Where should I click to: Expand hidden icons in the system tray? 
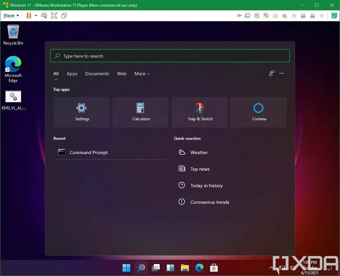coord(271,268)
